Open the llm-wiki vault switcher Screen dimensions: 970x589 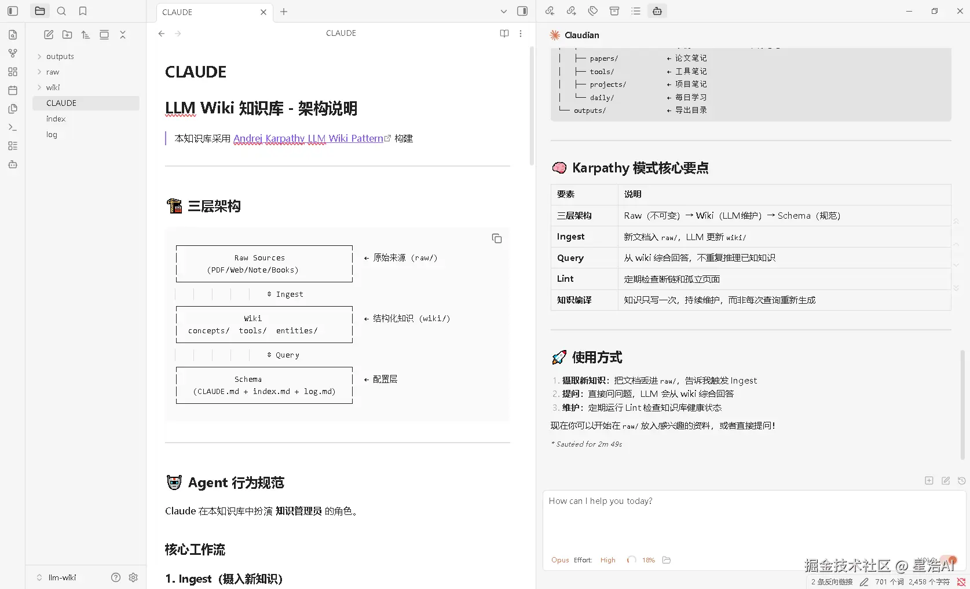[57, 577]
